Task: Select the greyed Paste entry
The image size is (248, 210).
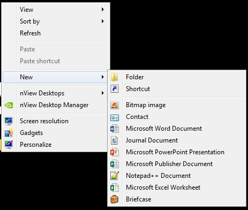Action: click(56, 49)
